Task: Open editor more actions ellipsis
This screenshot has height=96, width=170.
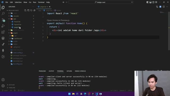Action: [x=167, y=7]
